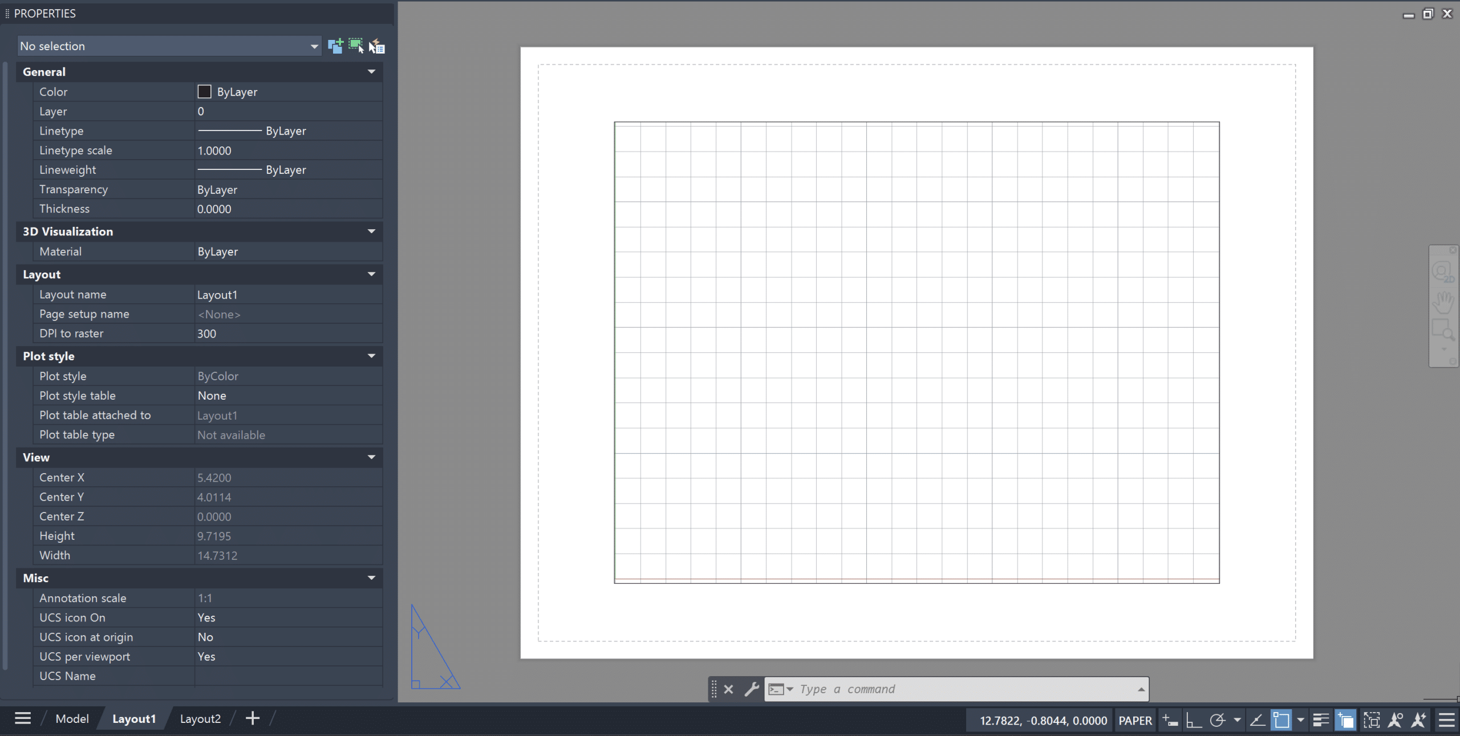Image resolution: width=1460 pixels, height=736 pixels.
Task: Switch to the Model tab
Action: click(72, 718)
